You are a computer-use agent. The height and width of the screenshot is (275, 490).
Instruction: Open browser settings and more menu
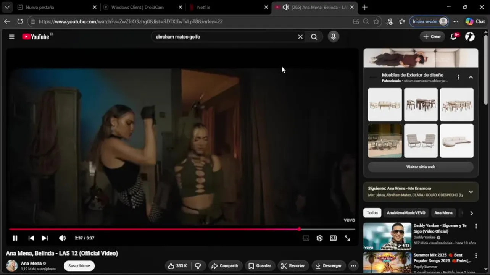point(456,21)
